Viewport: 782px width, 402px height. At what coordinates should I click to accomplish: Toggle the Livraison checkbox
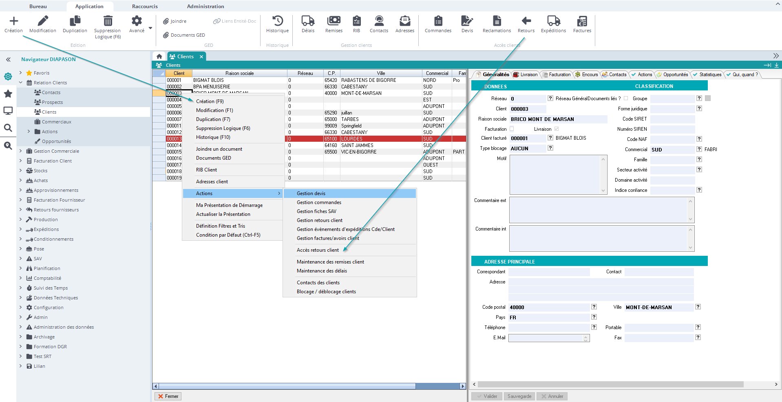pos(556,129)
